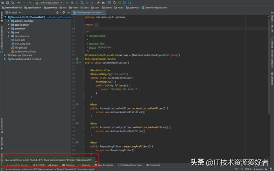Click the src breadcrumb folder
The width and height of the screenshot is (274, 171).
[63, 8]
